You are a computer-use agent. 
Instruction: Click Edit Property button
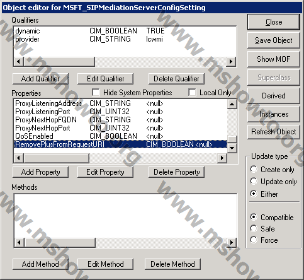tap(105, 172)
